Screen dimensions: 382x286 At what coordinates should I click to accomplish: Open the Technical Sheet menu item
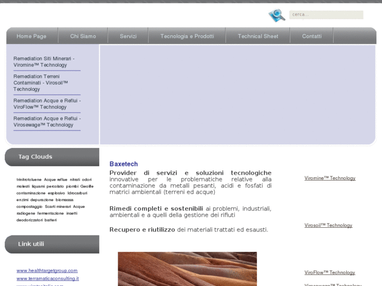coord(258,36)
